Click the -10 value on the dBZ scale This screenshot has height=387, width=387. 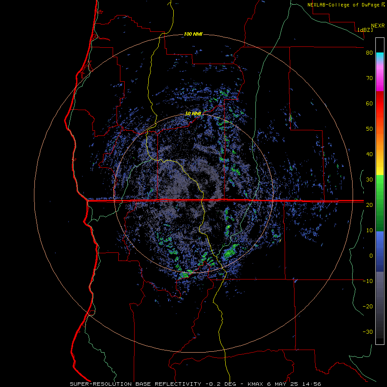click(x=368, y=281)
